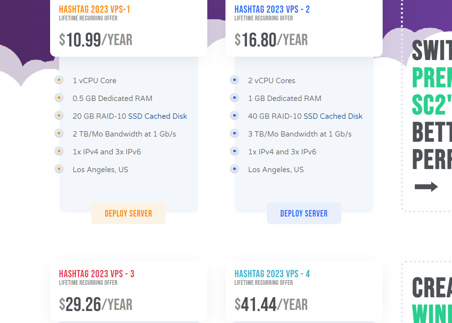Click the orange Deploy Server button
Screen dimensions: 452x323
tap(129, 213)
